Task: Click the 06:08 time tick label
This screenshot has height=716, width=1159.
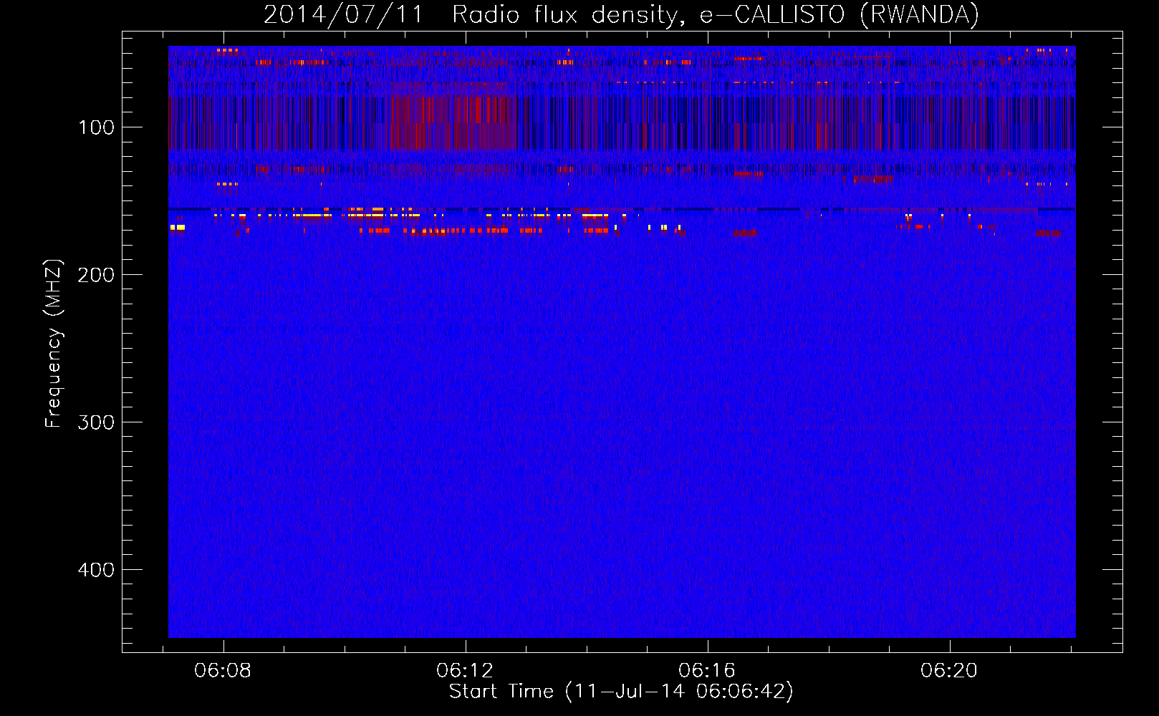Action: pos(223,671)
